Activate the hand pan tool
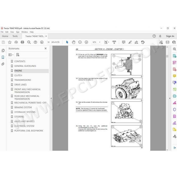Screen dimensions: 177x177 (74, 42)
